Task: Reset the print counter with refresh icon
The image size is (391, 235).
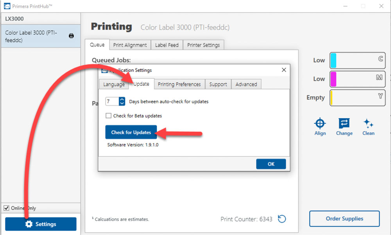Action: 282,219
